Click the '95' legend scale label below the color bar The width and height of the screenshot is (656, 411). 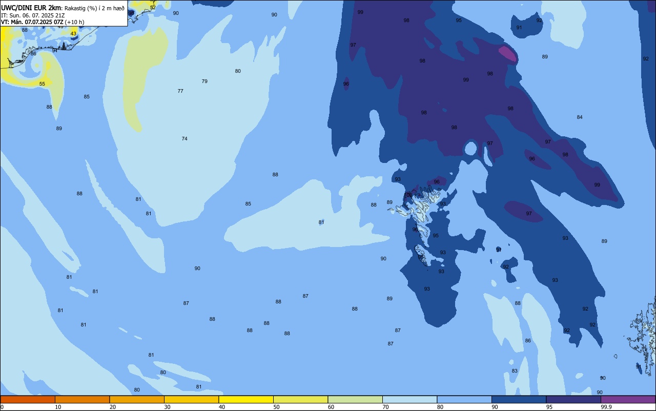(x=549, y=407)
